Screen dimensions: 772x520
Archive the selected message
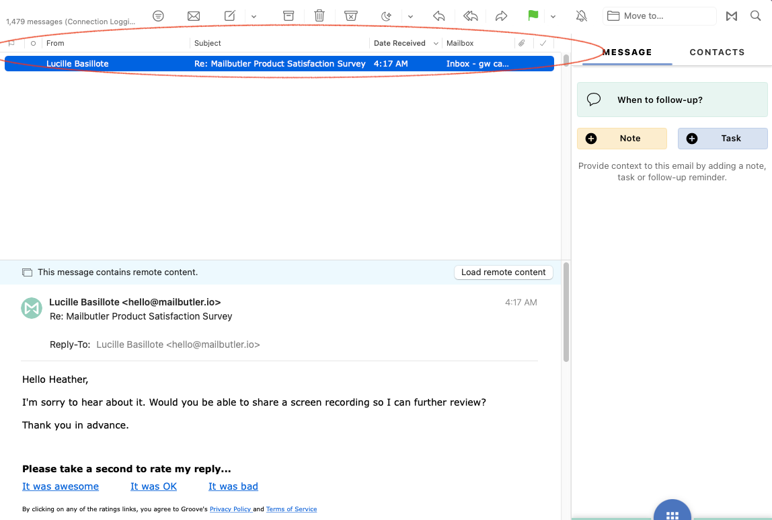pos(288,15)
